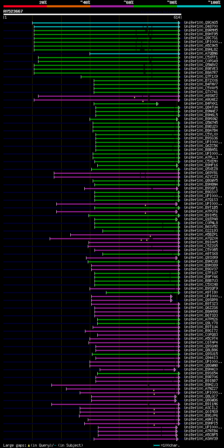This screenshot has width=224, height=448.
Task: Select label UniRef100_Q69Y81
Action: [x=201, y=173]
